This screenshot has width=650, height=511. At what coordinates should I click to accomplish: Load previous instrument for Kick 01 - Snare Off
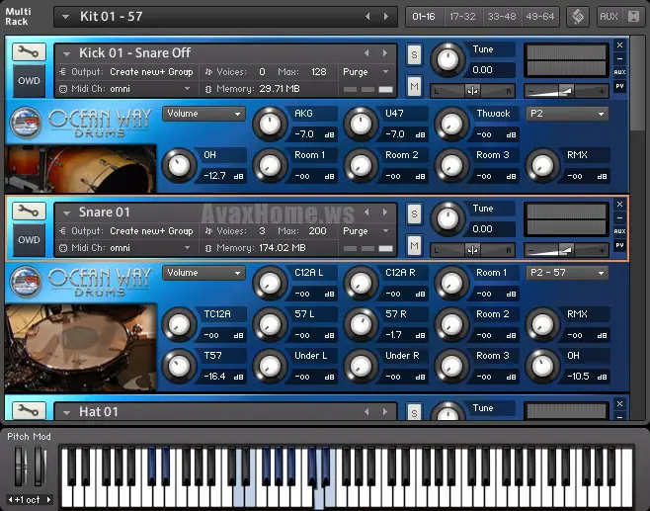(366, 52)
